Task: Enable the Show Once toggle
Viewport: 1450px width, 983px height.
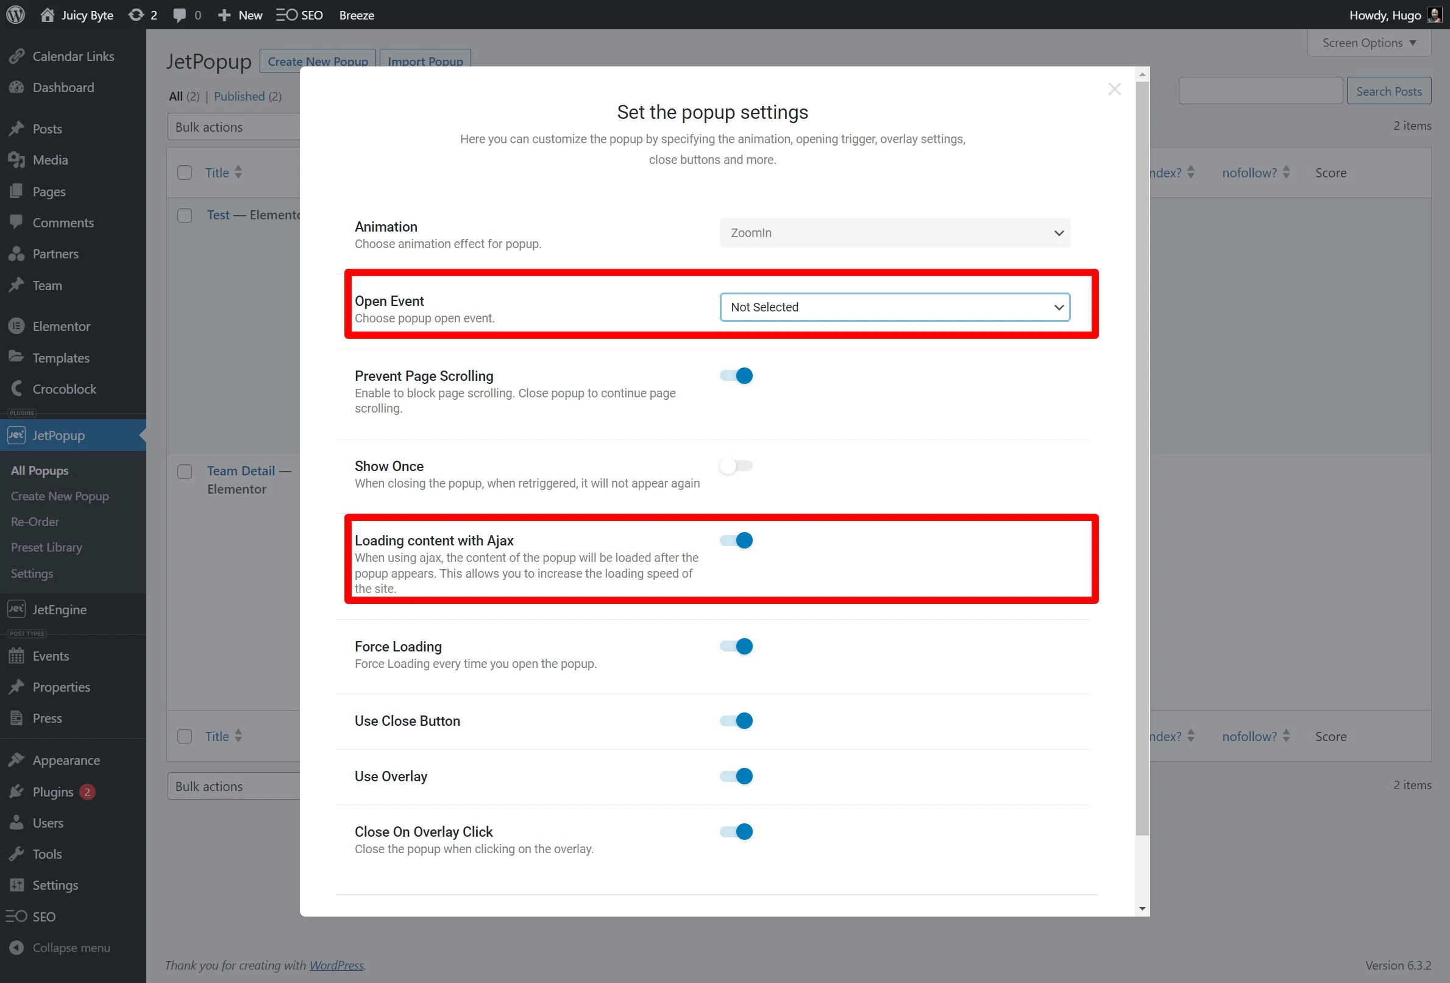Action: (x=736, y=466)
